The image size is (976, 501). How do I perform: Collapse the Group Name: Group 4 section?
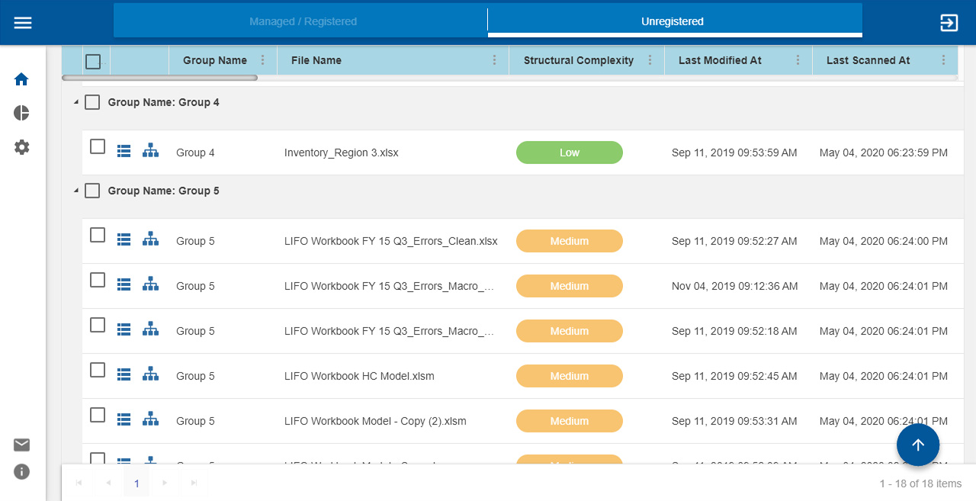pyautogui.click(x=75, y=102)
